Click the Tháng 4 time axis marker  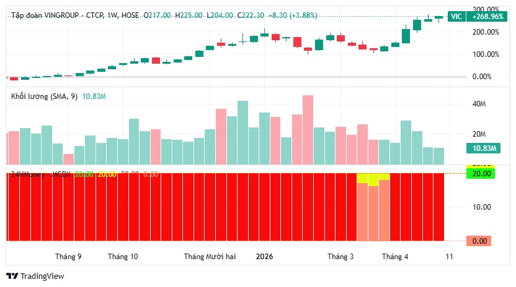395,257
